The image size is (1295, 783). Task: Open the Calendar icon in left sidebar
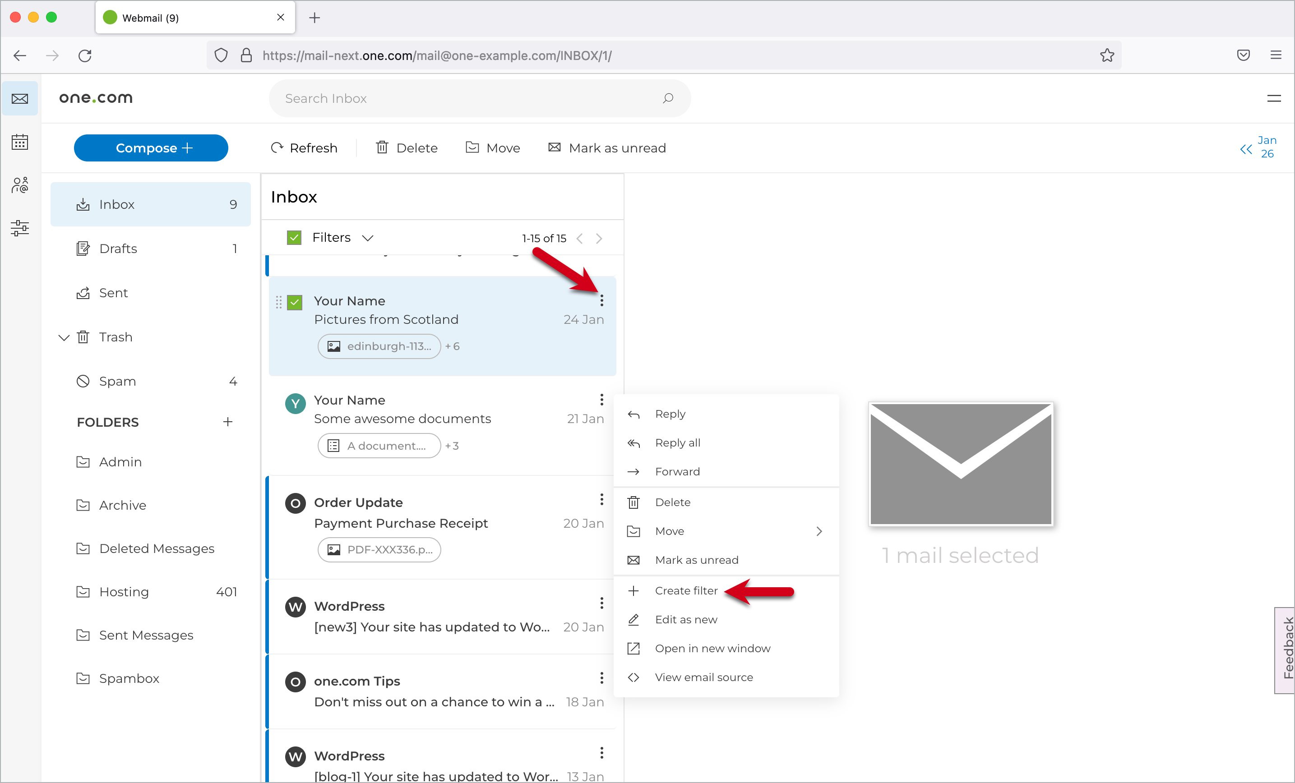(20, 142)
